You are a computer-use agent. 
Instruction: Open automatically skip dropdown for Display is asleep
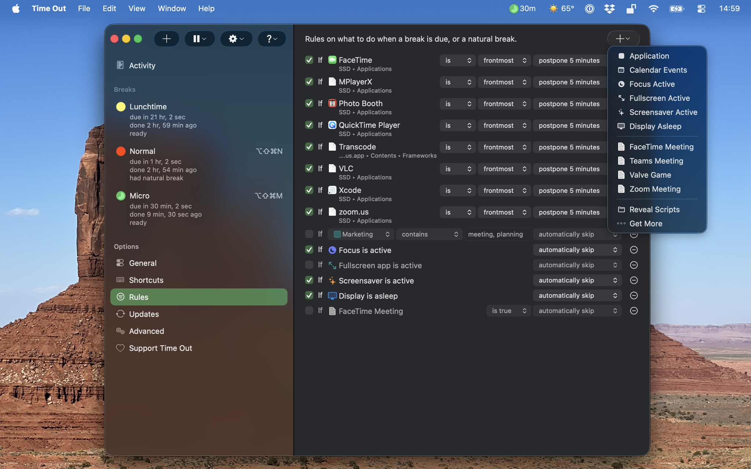pyautogui.click(x=577, y=296)
